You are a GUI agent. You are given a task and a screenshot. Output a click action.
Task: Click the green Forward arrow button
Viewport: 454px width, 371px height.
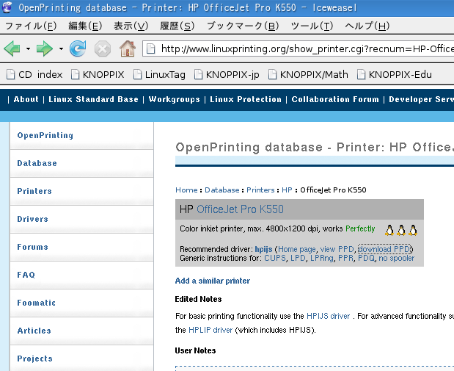pos(45,48)
